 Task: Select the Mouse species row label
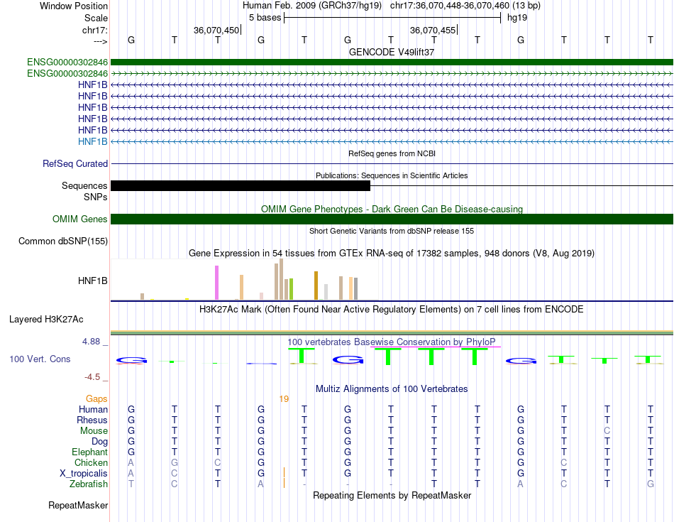pyautogui.click(x=94, y=431)
